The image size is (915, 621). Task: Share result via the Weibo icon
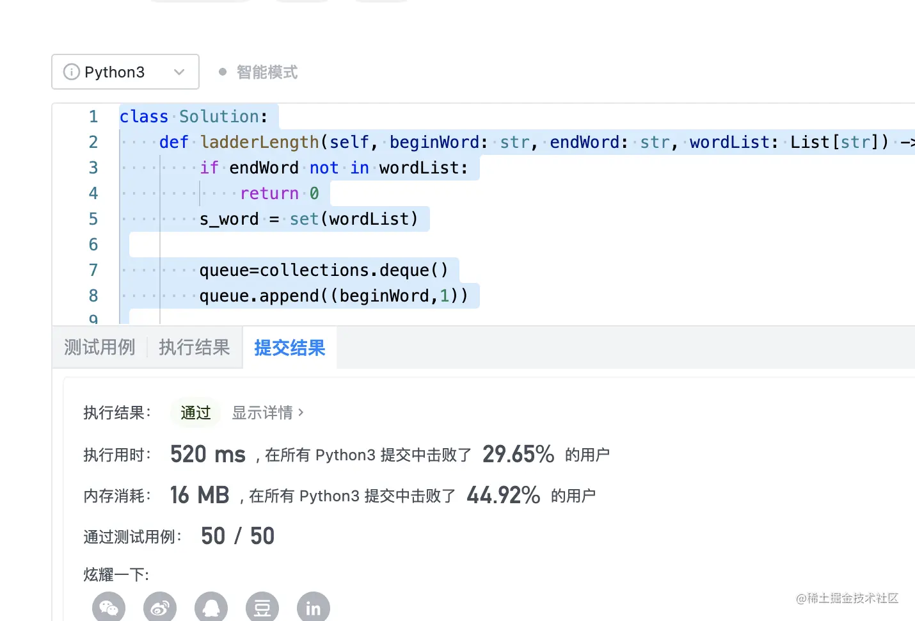[x=160, y=608]
